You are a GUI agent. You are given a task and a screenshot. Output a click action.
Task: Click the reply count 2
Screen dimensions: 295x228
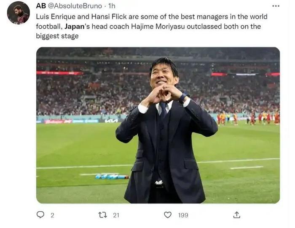click(52, 215)
